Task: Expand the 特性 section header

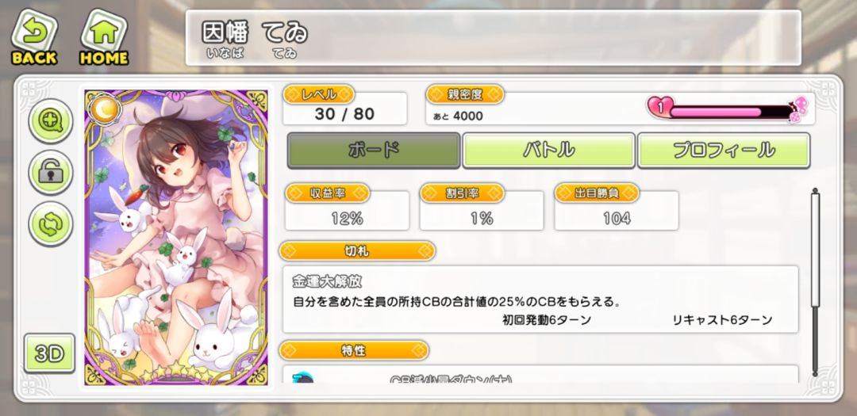Action: pos(354,350)
